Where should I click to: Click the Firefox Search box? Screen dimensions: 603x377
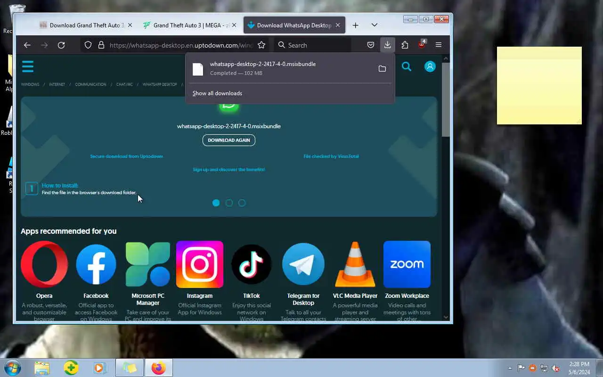tap(312, 45)
